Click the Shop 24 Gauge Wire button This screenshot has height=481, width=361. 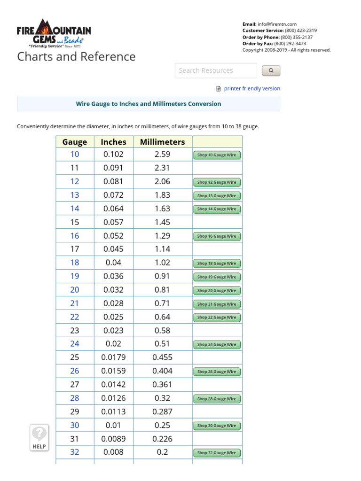click(x=217, y=344)
